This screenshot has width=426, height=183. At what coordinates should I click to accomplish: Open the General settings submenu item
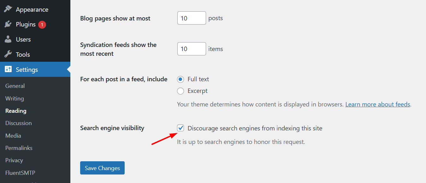tap(15, 86)
